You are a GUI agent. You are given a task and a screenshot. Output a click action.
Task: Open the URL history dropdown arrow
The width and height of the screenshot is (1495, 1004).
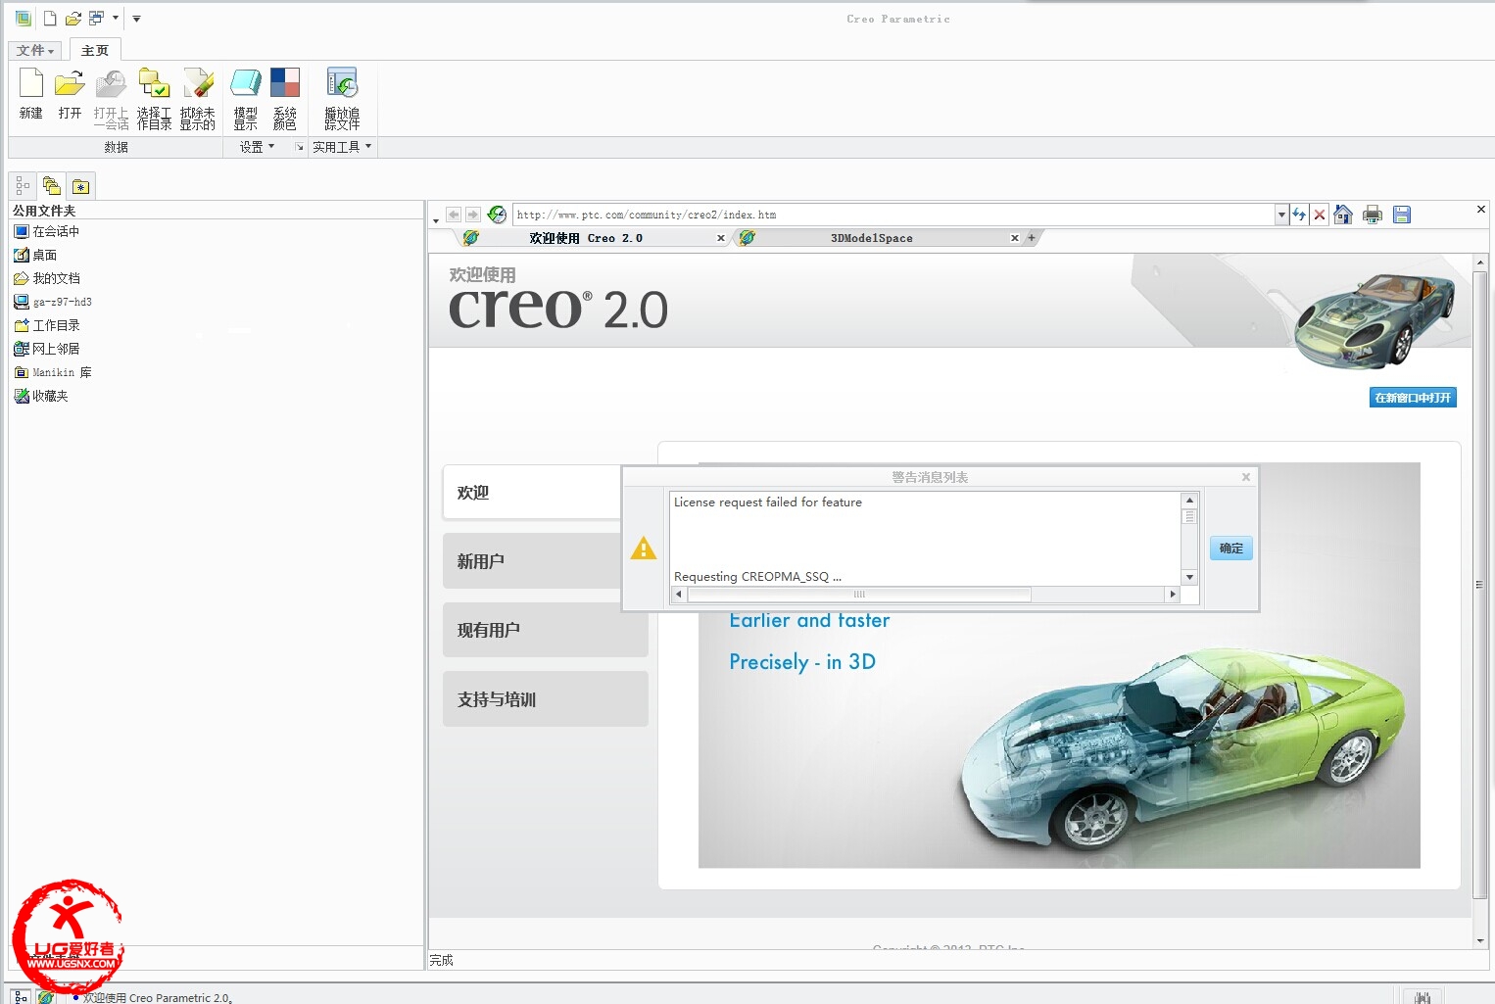click(x=1281, y=215)
